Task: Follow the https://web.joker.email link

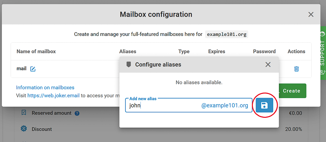Action: click(x=53, y=96)
